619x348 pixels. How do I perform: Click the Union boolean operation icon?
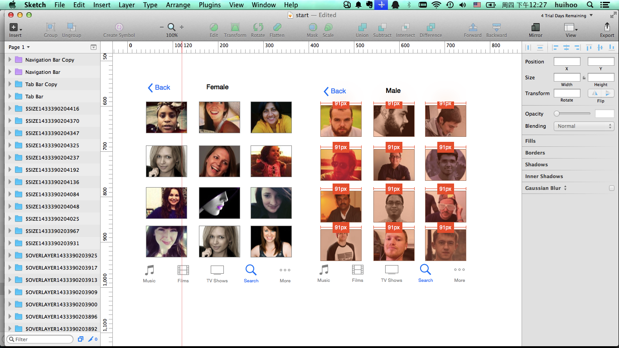362,28
